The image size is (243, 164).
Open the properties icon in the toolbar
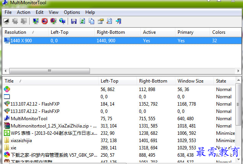pos(101,22)
